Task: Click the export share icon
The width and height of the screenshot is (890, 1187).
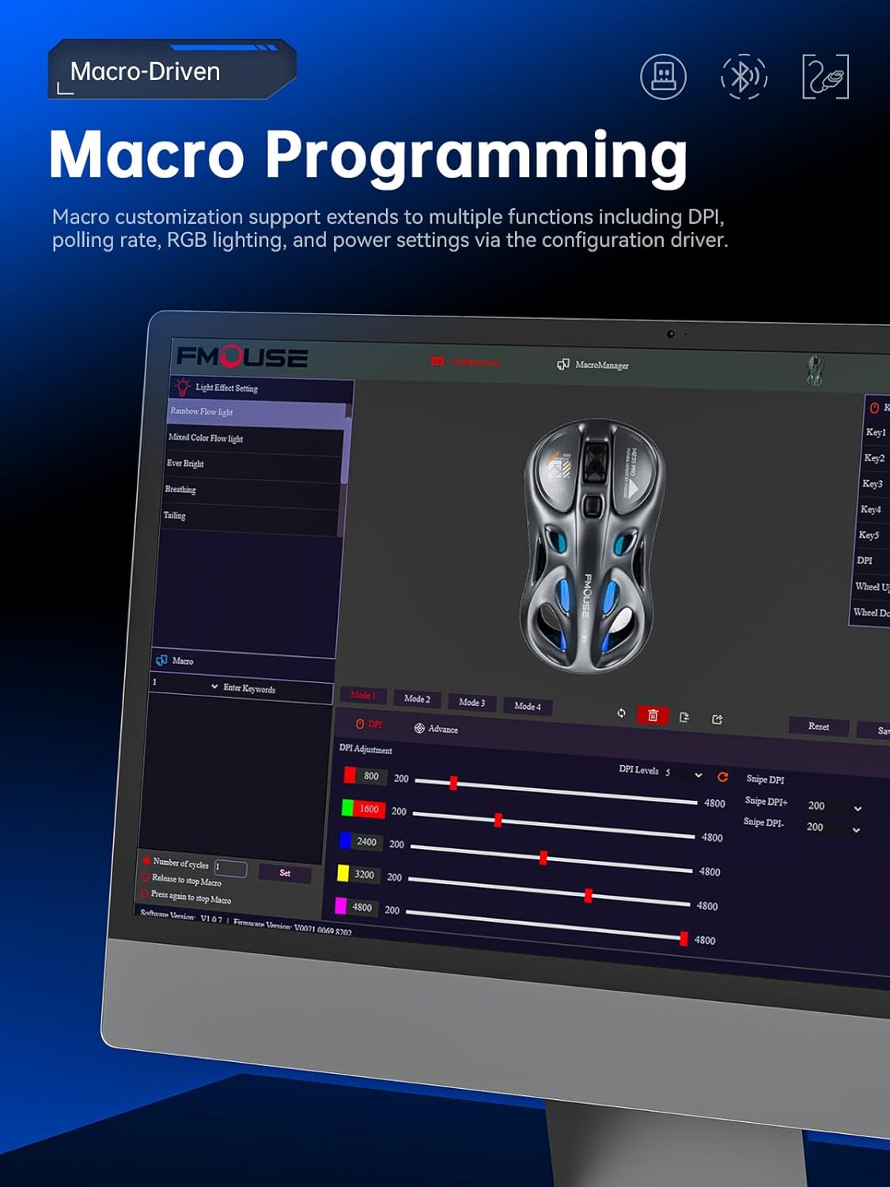Action: (717, 719)
